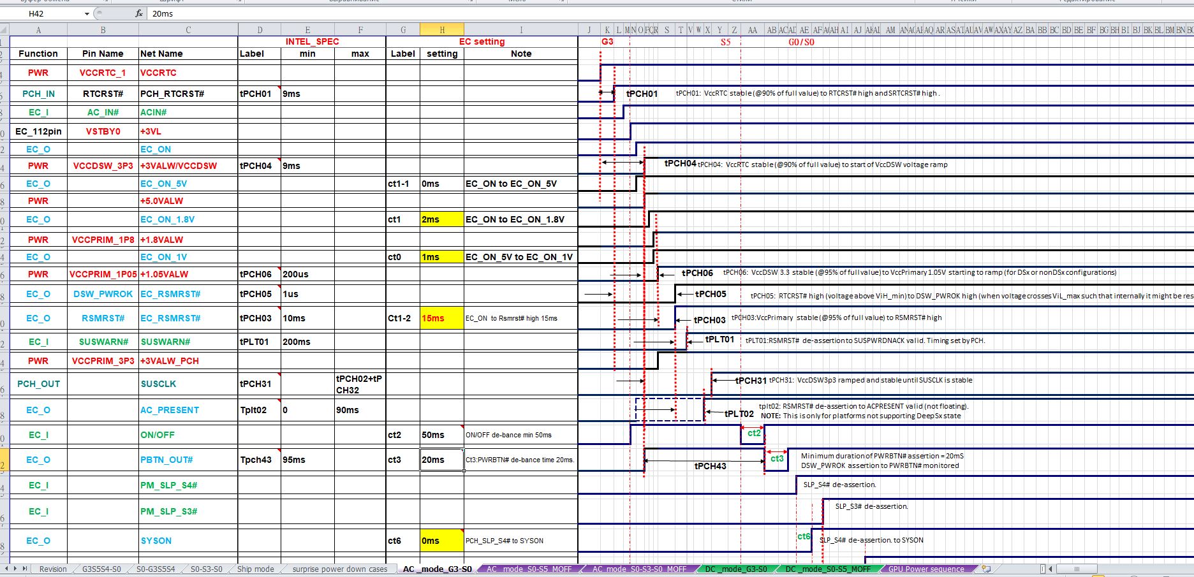Click the 'DSW_PWROK' pin name cell

[x=103, y=294]
